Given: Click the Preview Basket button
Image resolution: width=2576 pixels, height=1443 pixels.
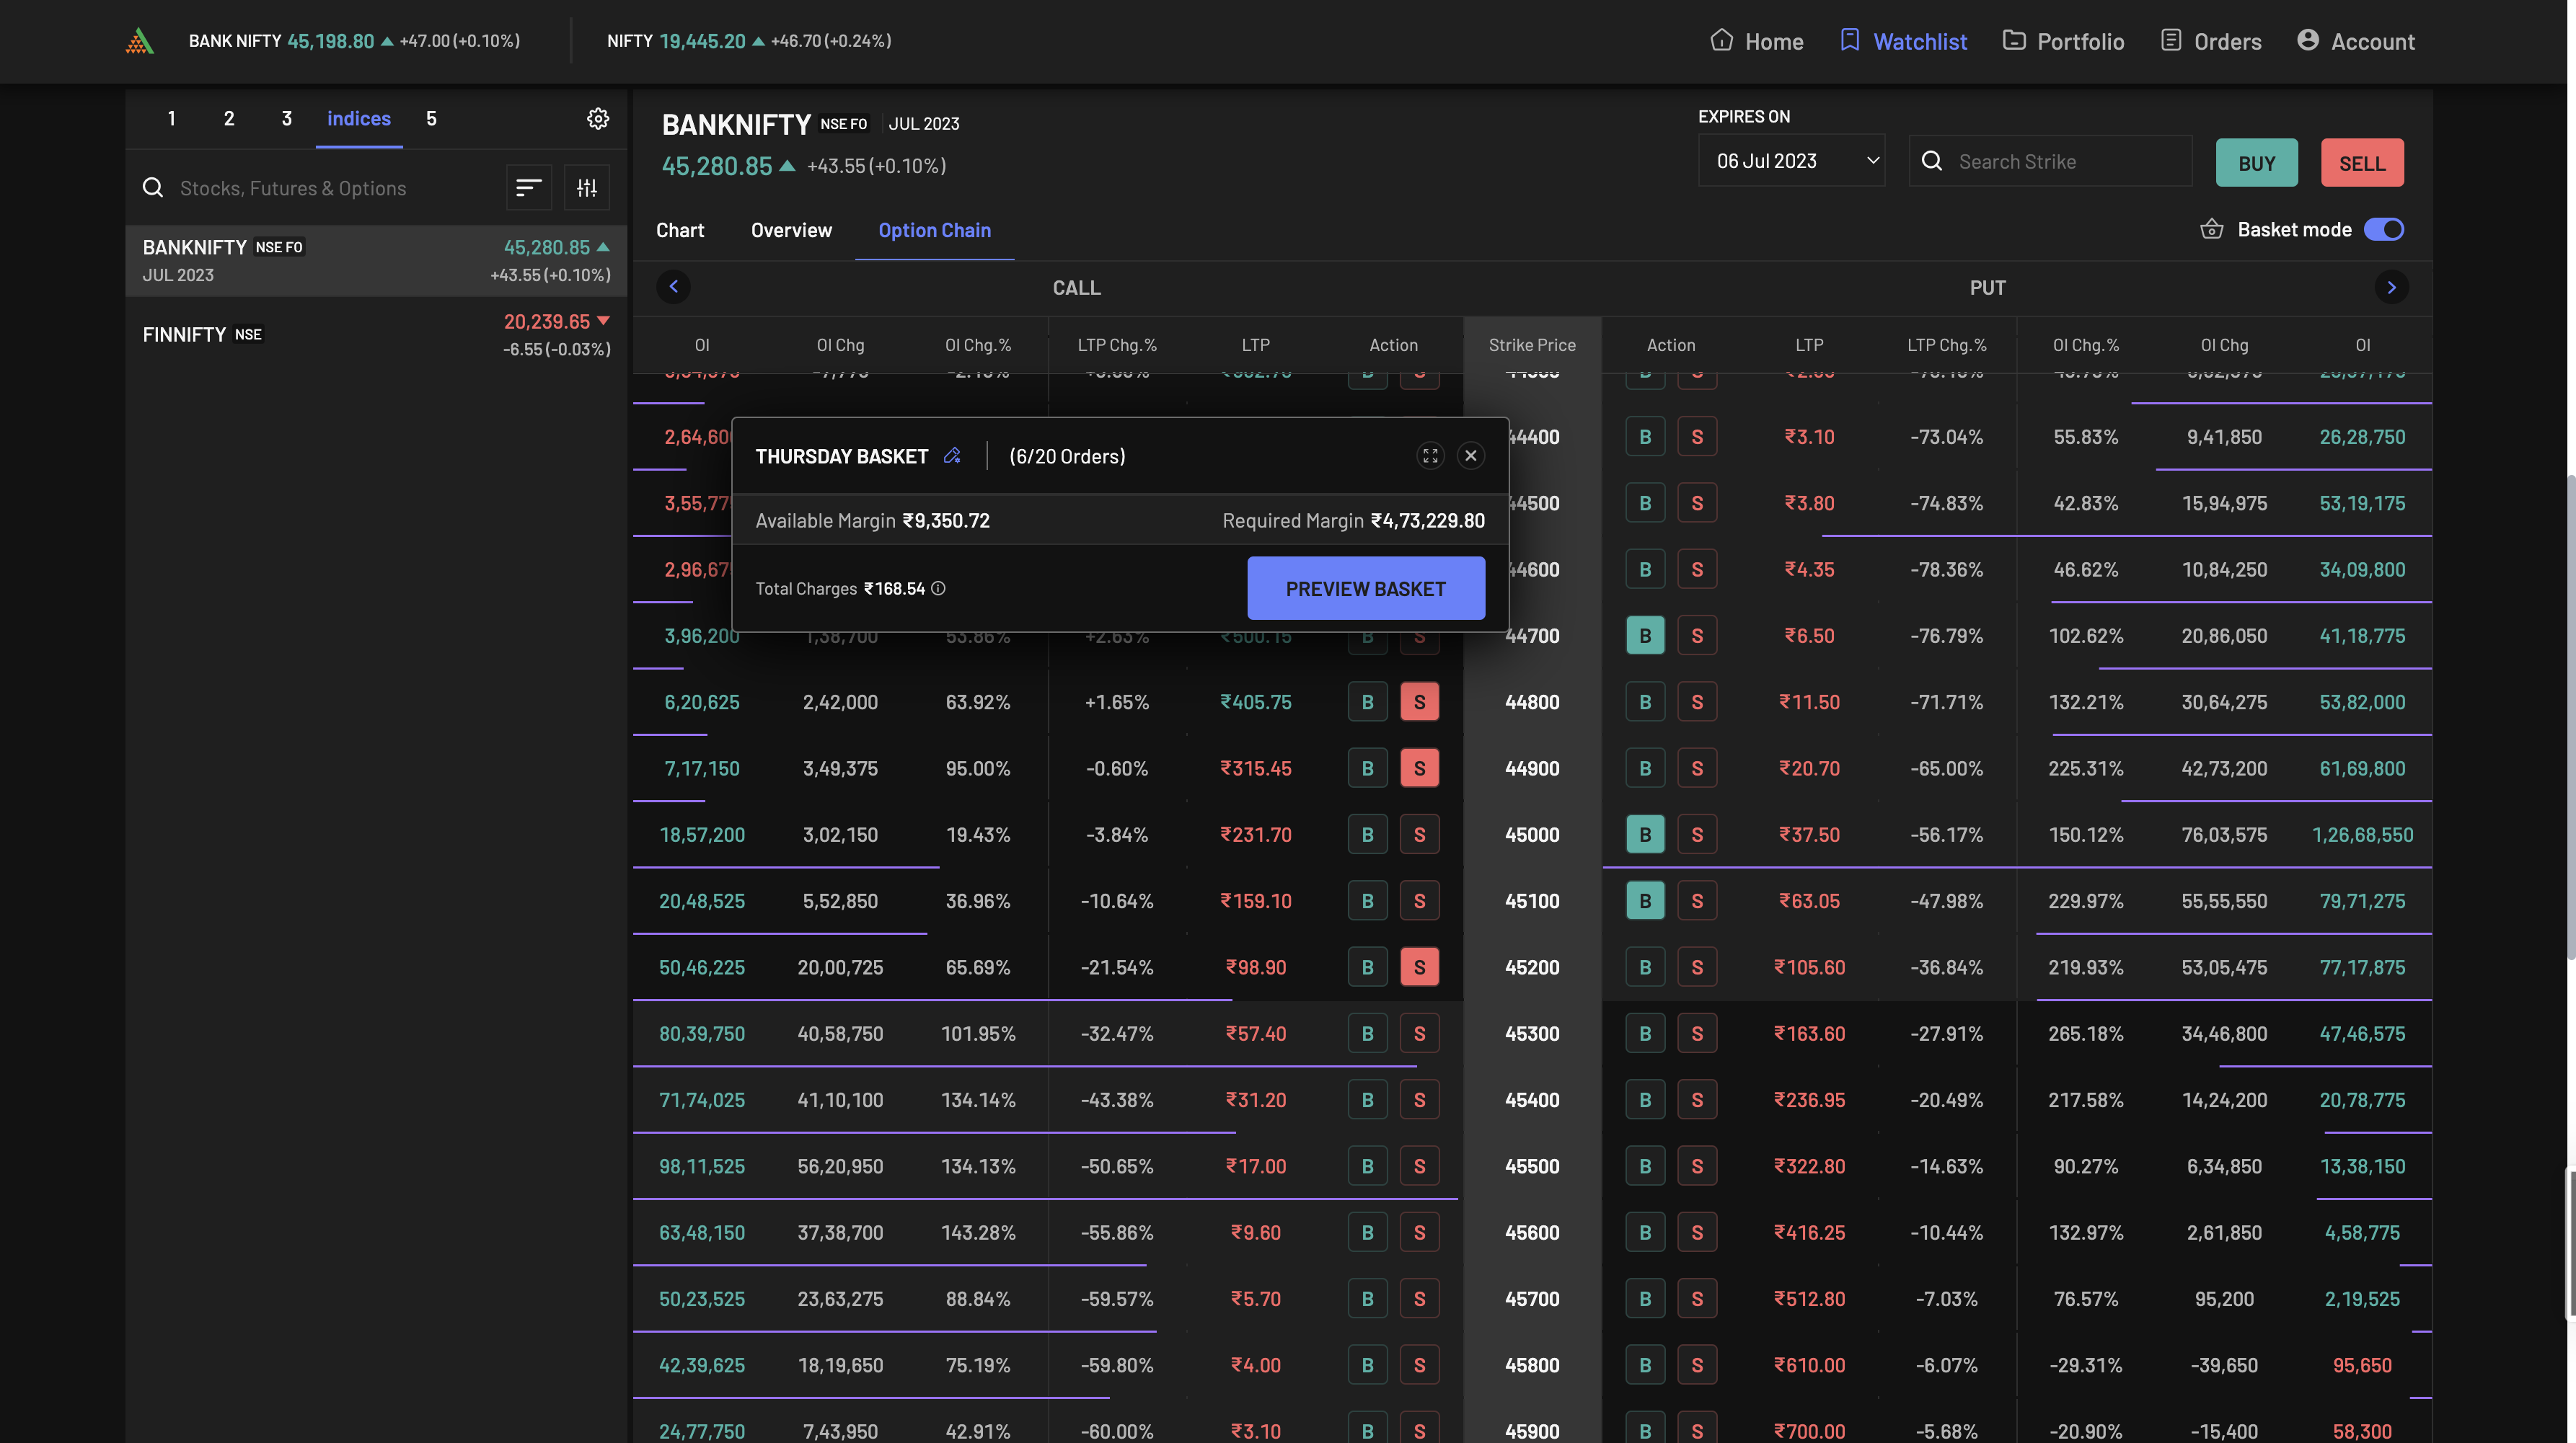Looking at the screenshot, I should (1365, 589).
